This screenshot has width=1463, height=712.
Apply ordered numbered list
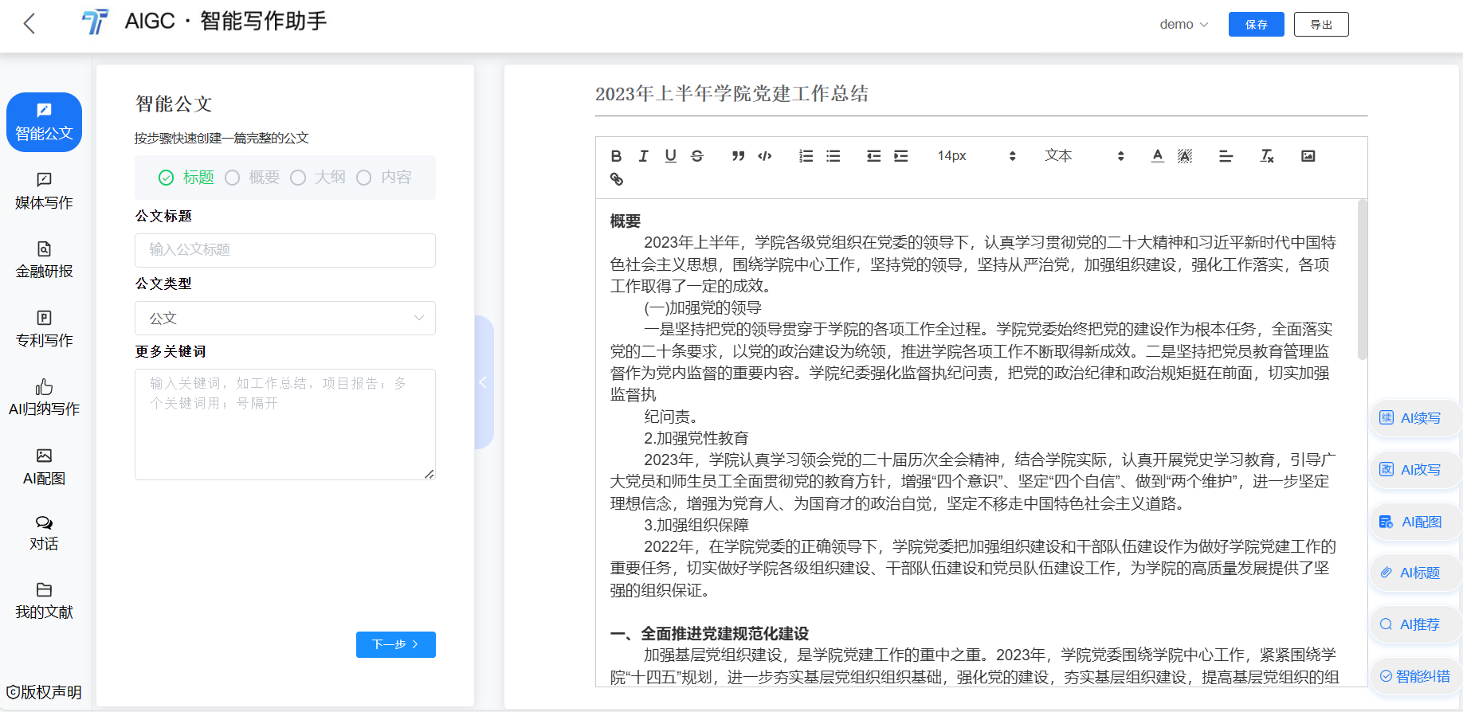806,156
